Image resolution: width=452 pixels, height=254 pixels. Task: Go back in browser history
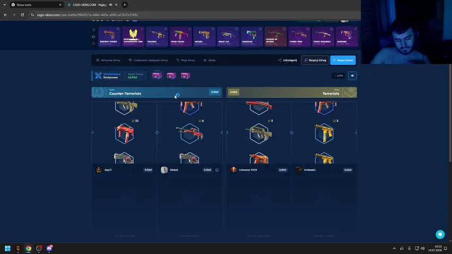click(5, 15)
